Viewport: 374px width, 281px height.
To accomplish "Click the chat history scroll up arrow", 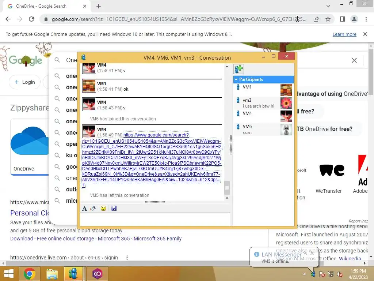I will coord(227,67).
